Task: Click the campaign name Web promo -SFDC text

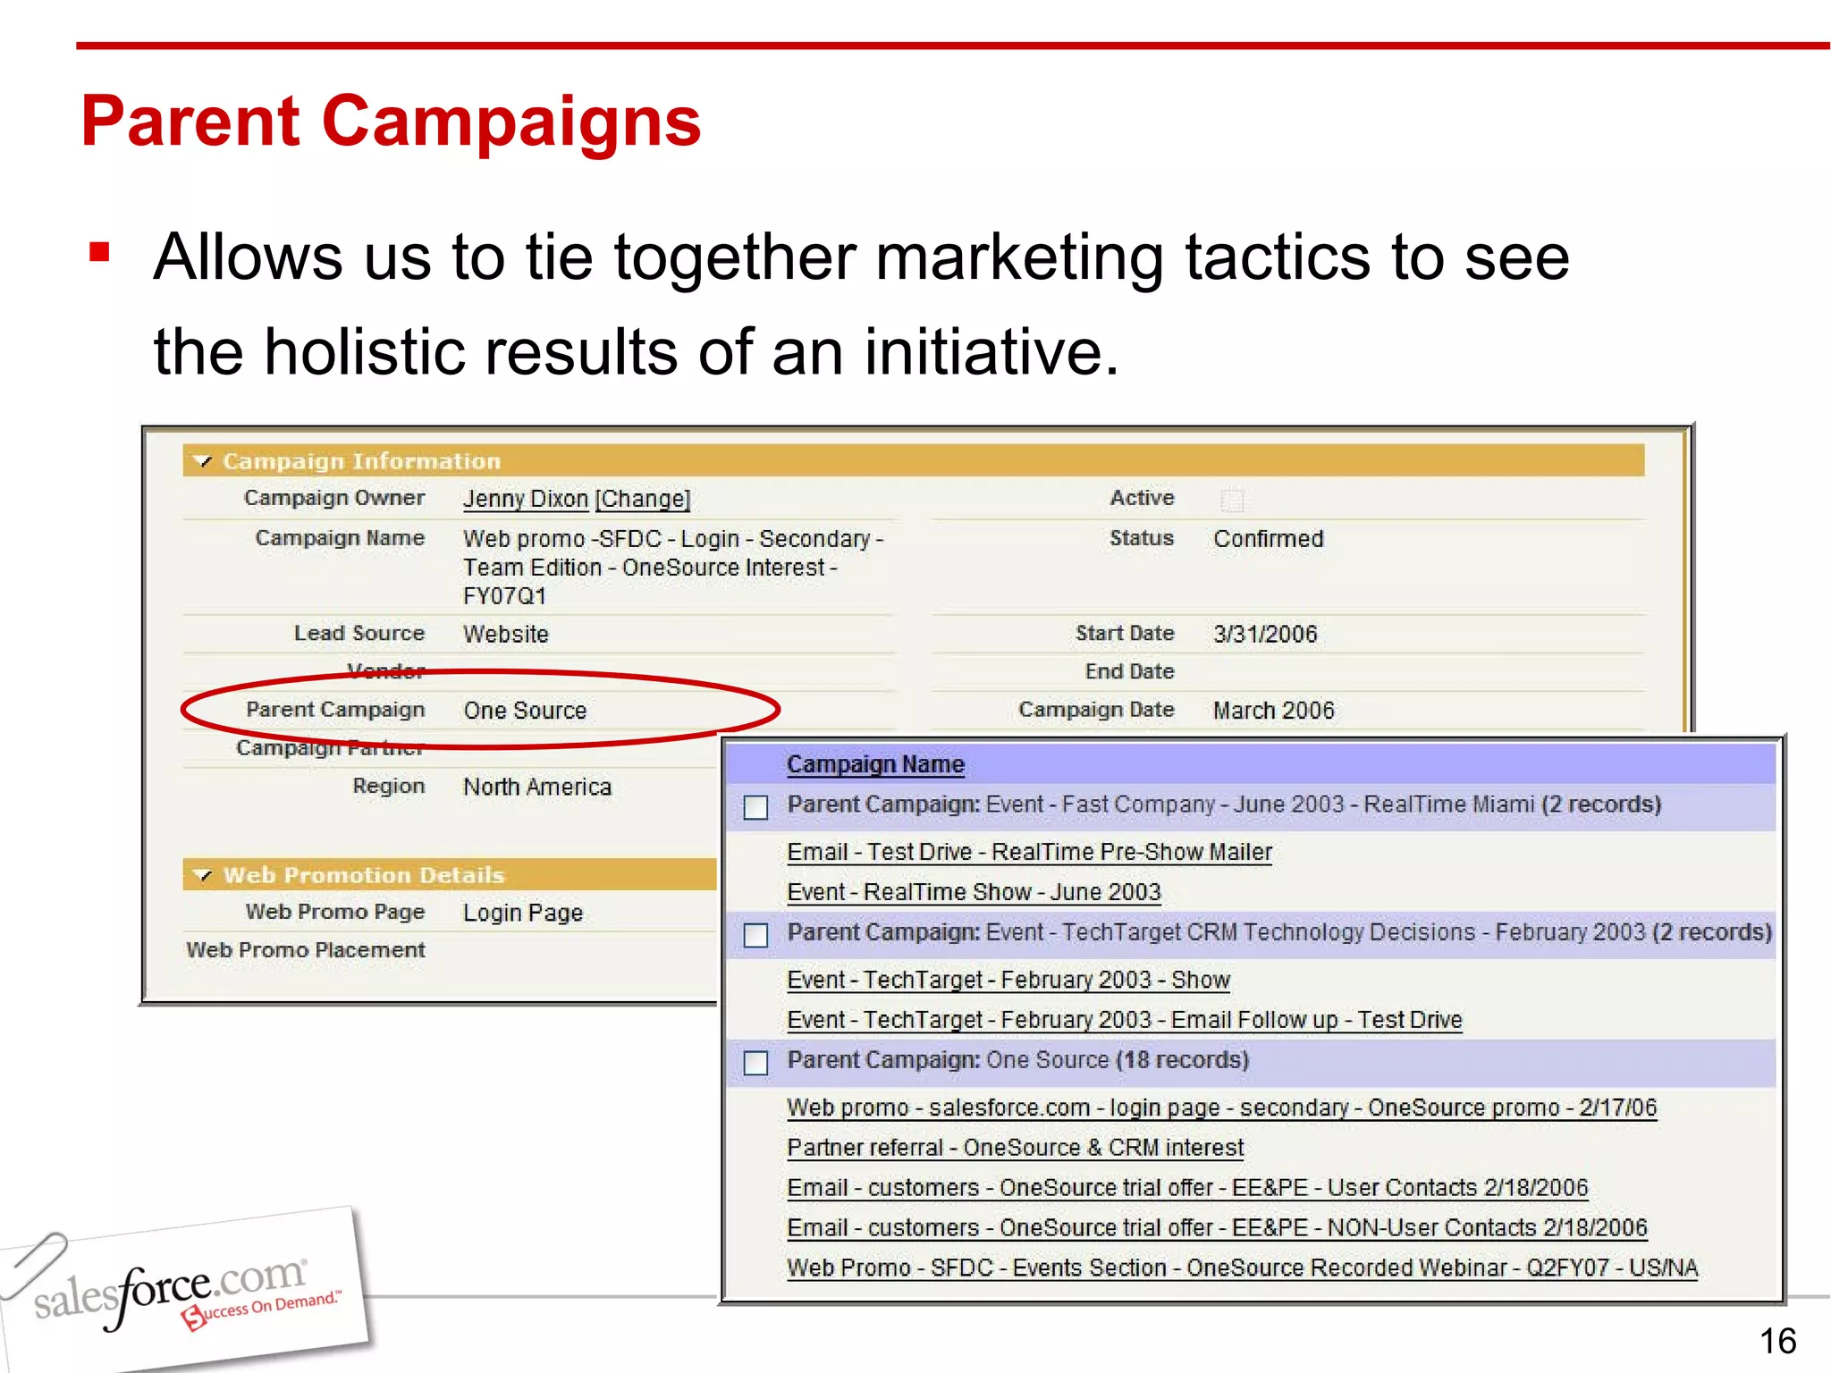Action: pyautogui.click(x=673, y=568)
